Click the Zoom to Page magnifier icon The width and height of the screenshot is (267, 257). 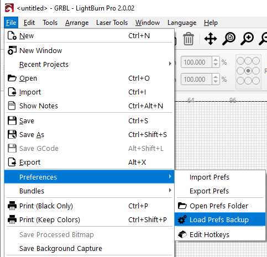pyautogui.click(x=229, y=39)
